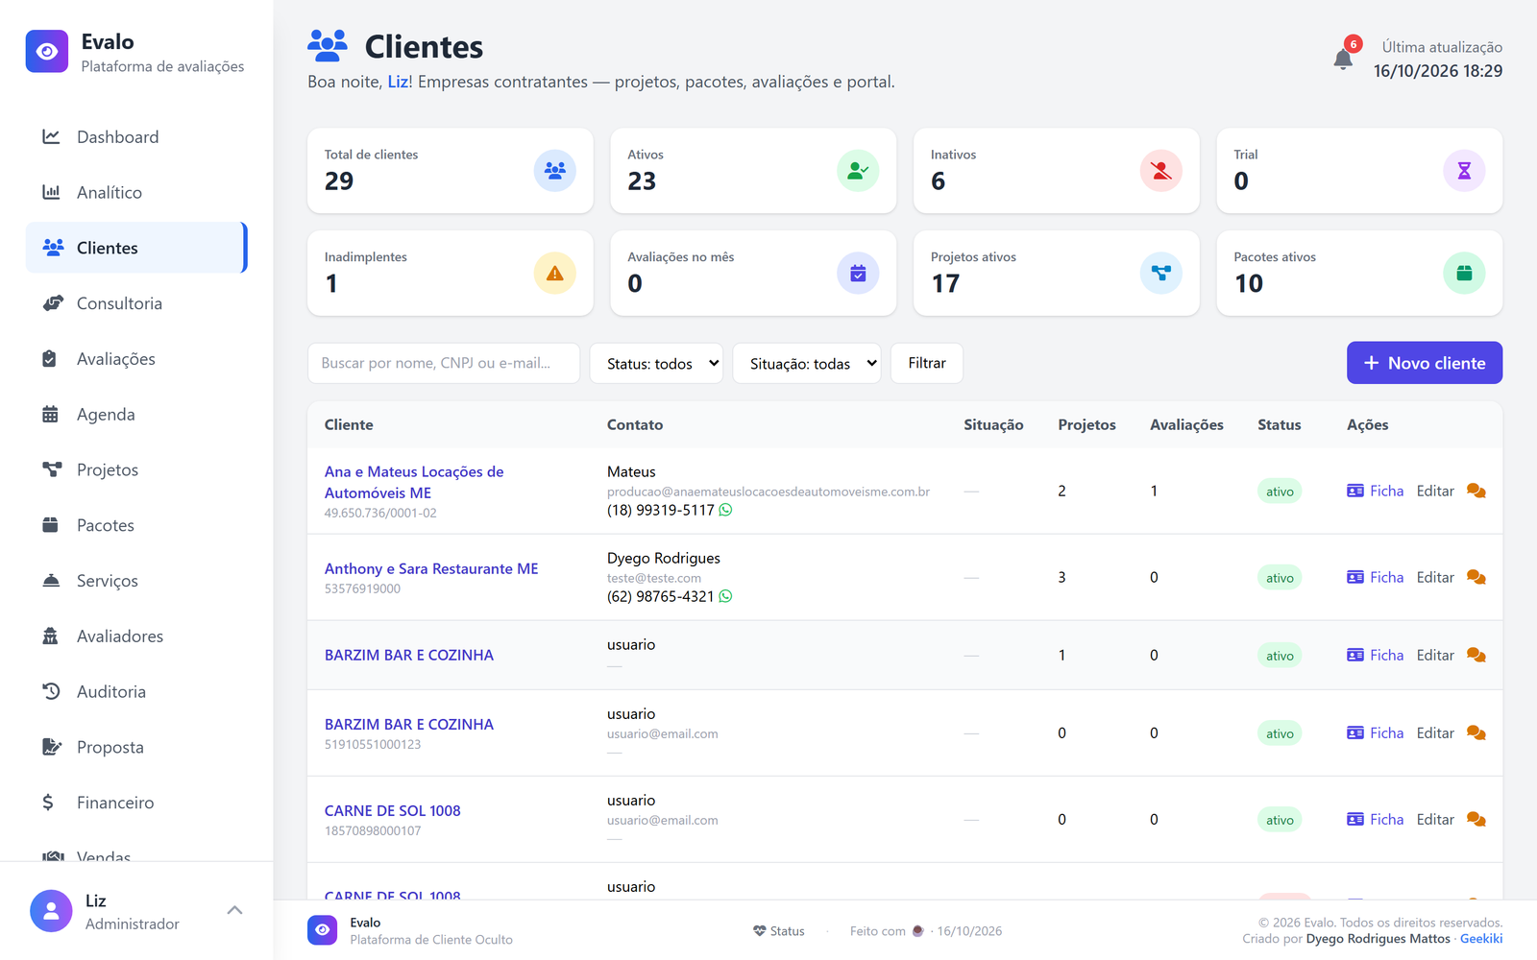The height and width of the screenshot is (960, 1537).
Task: Click the email producao@anaemateuslocacoesdeautomoveisme.com.br
Action: point(768,492)
